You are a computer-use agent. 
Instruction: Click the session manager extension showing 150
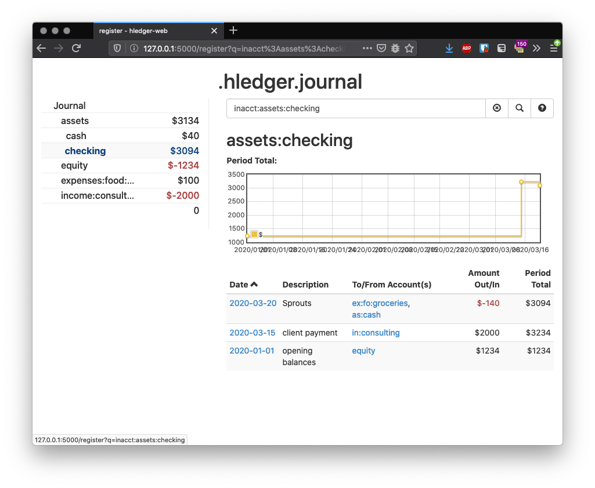tap(520, 49)
